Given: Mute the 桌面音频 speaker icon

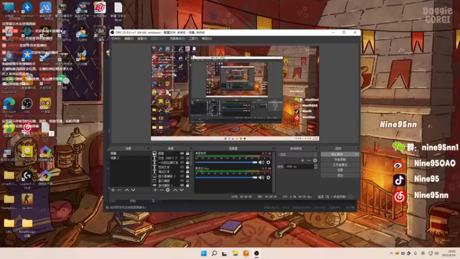Looking at the screenshot, I should tap(262, 162).
